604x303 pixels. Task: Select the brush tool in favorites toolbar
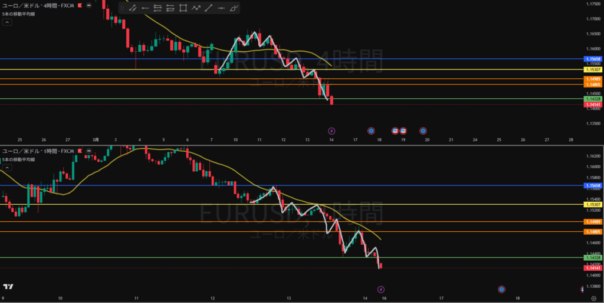[x=234, y=8]
